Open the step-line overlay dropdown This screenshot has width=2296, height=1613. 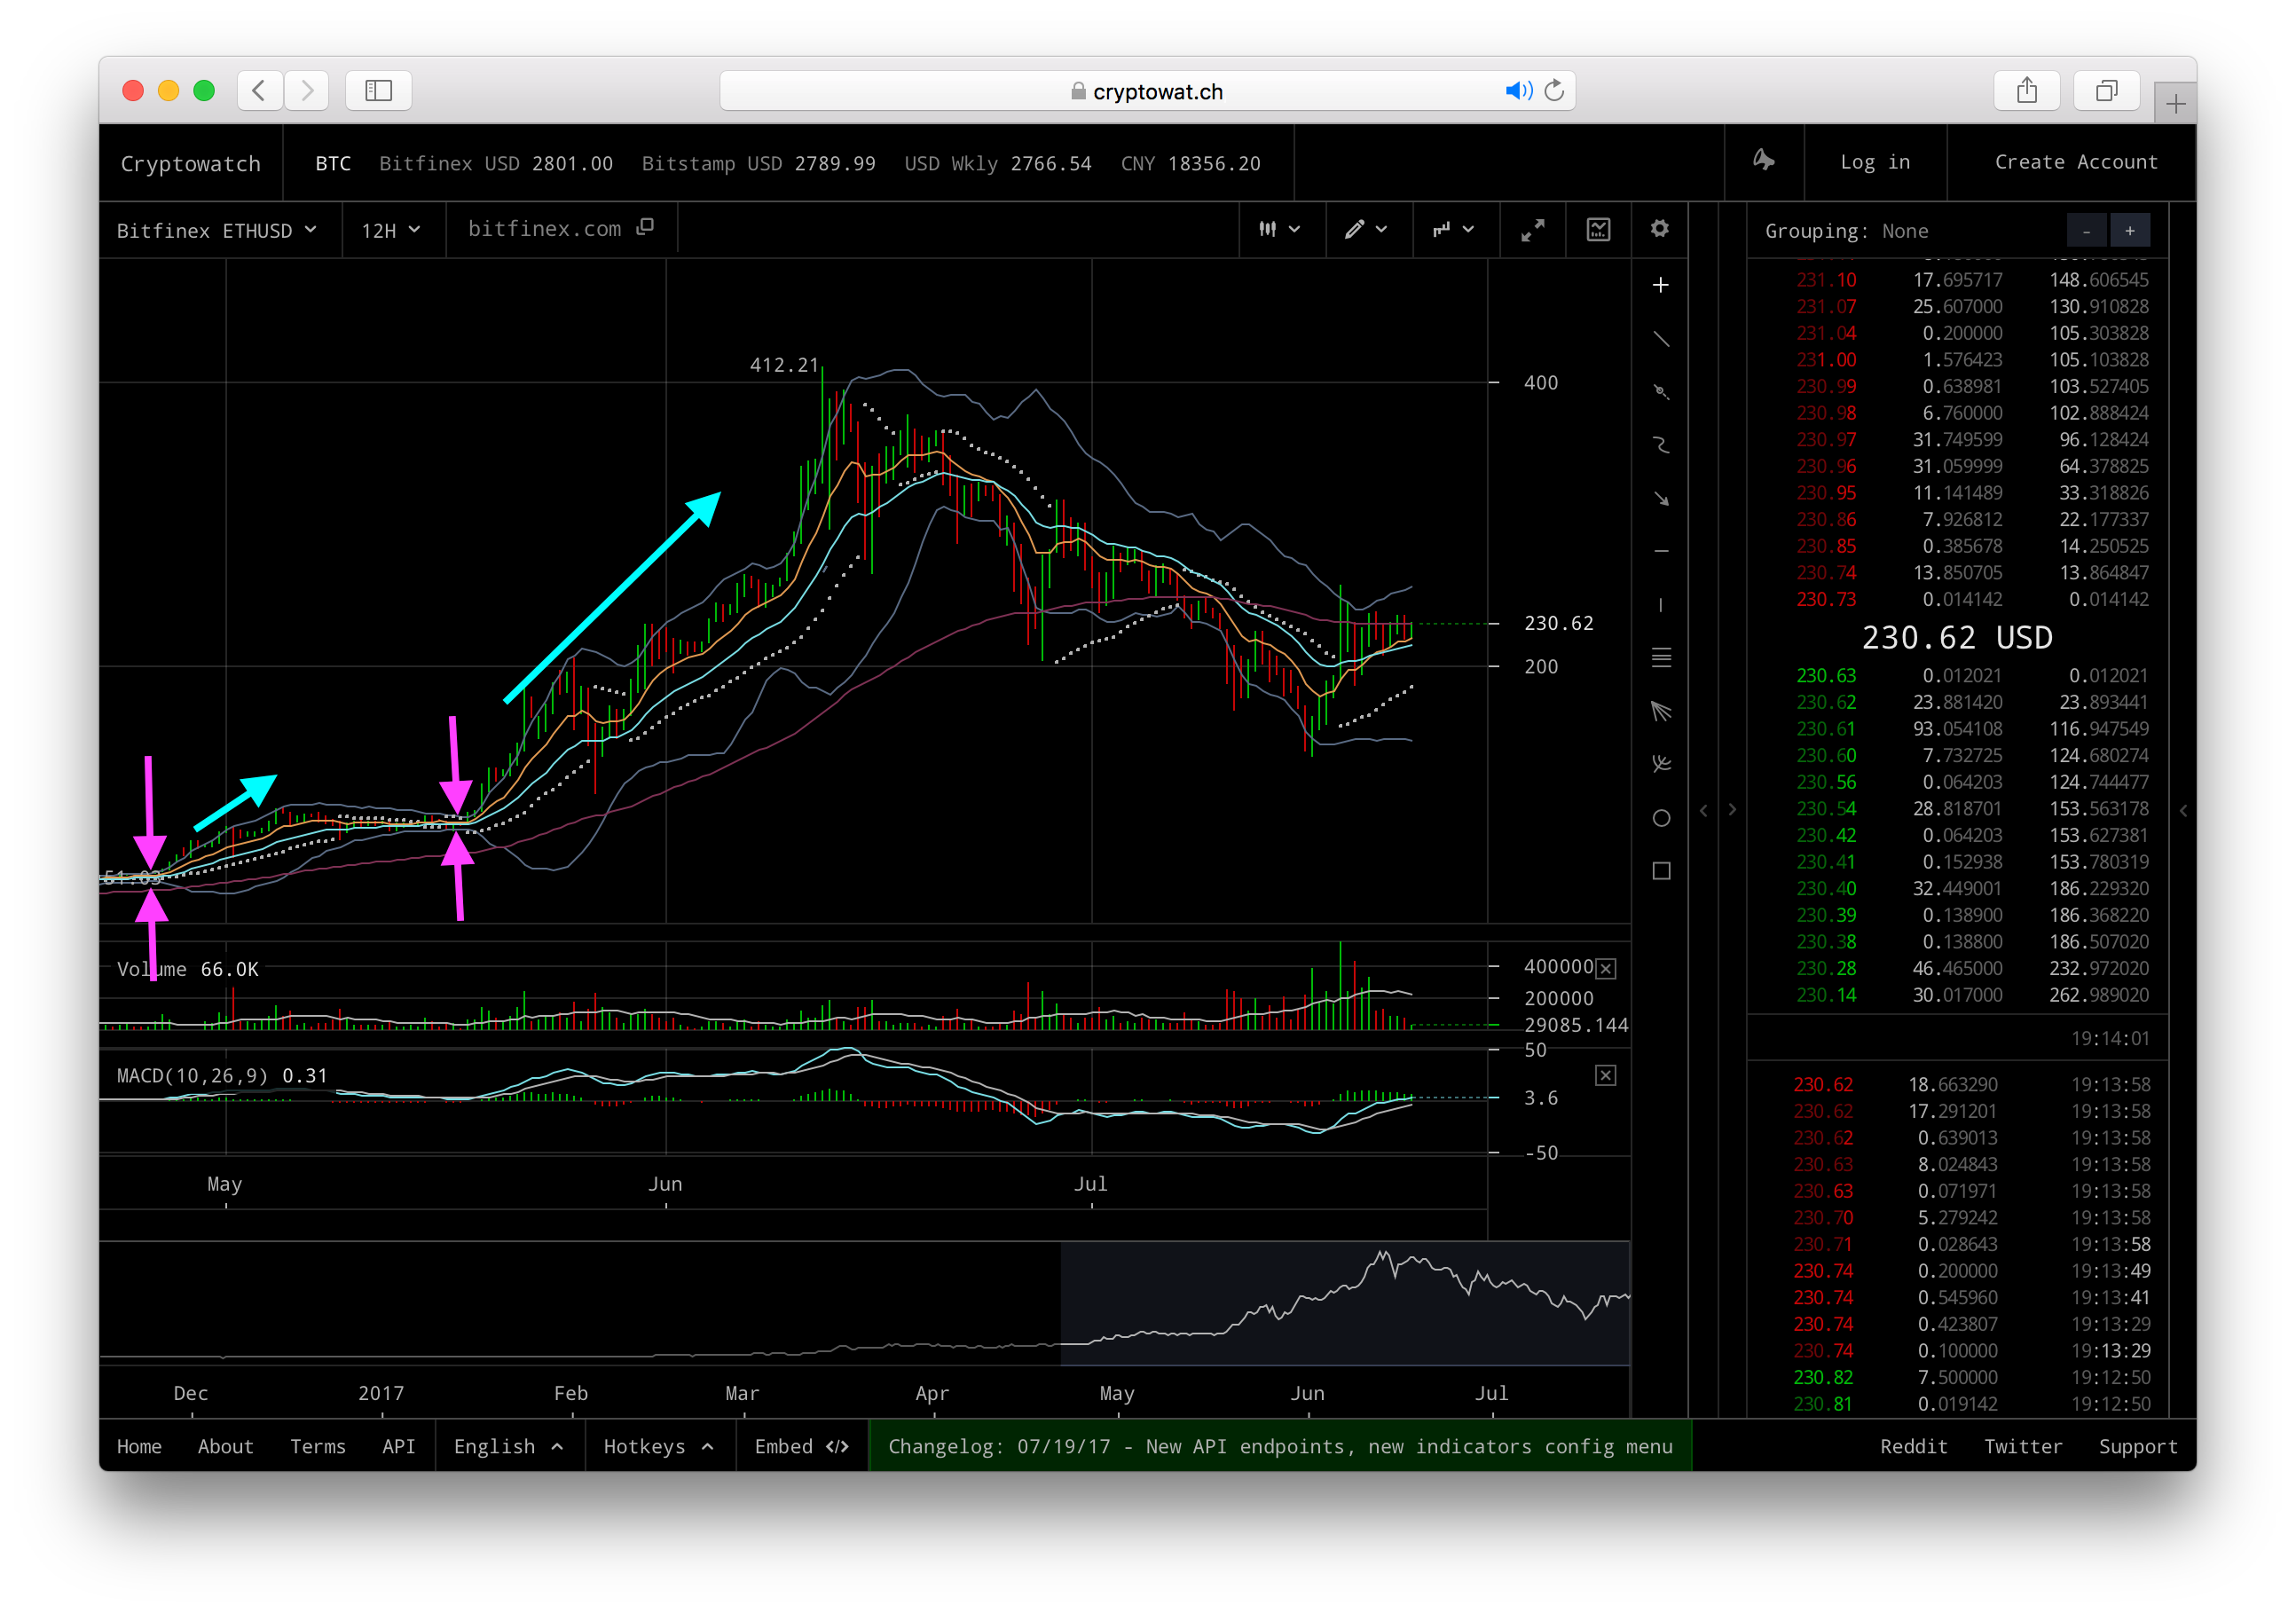(1454, 230)
